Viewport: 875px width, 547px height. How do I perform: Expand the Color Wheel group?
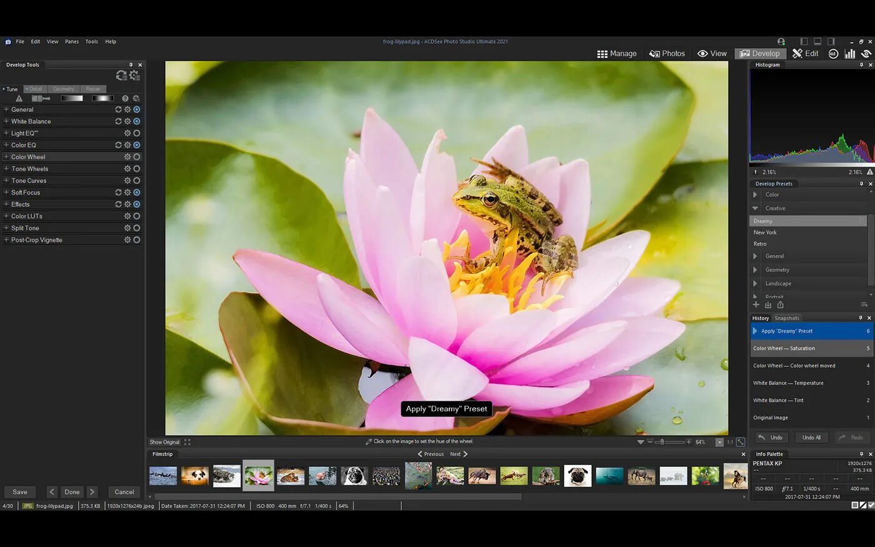coord(6,157)
